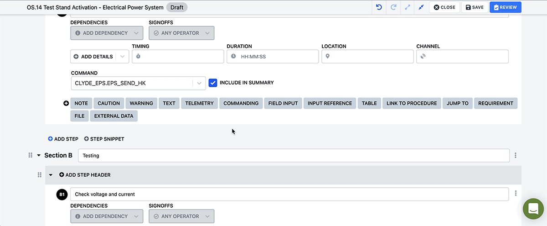This screenshot has height=226, width=547.
Task: Open step B1 ADD DEPENDENCY dropdown
Action: click(107, 216)
